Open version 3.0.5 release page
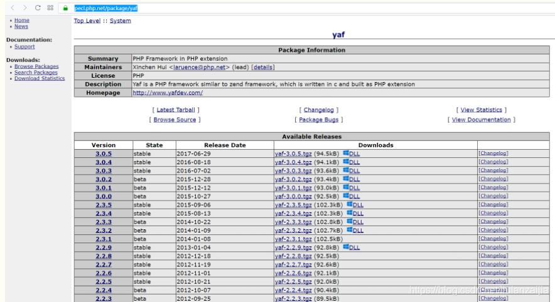 tap(104, 154)
